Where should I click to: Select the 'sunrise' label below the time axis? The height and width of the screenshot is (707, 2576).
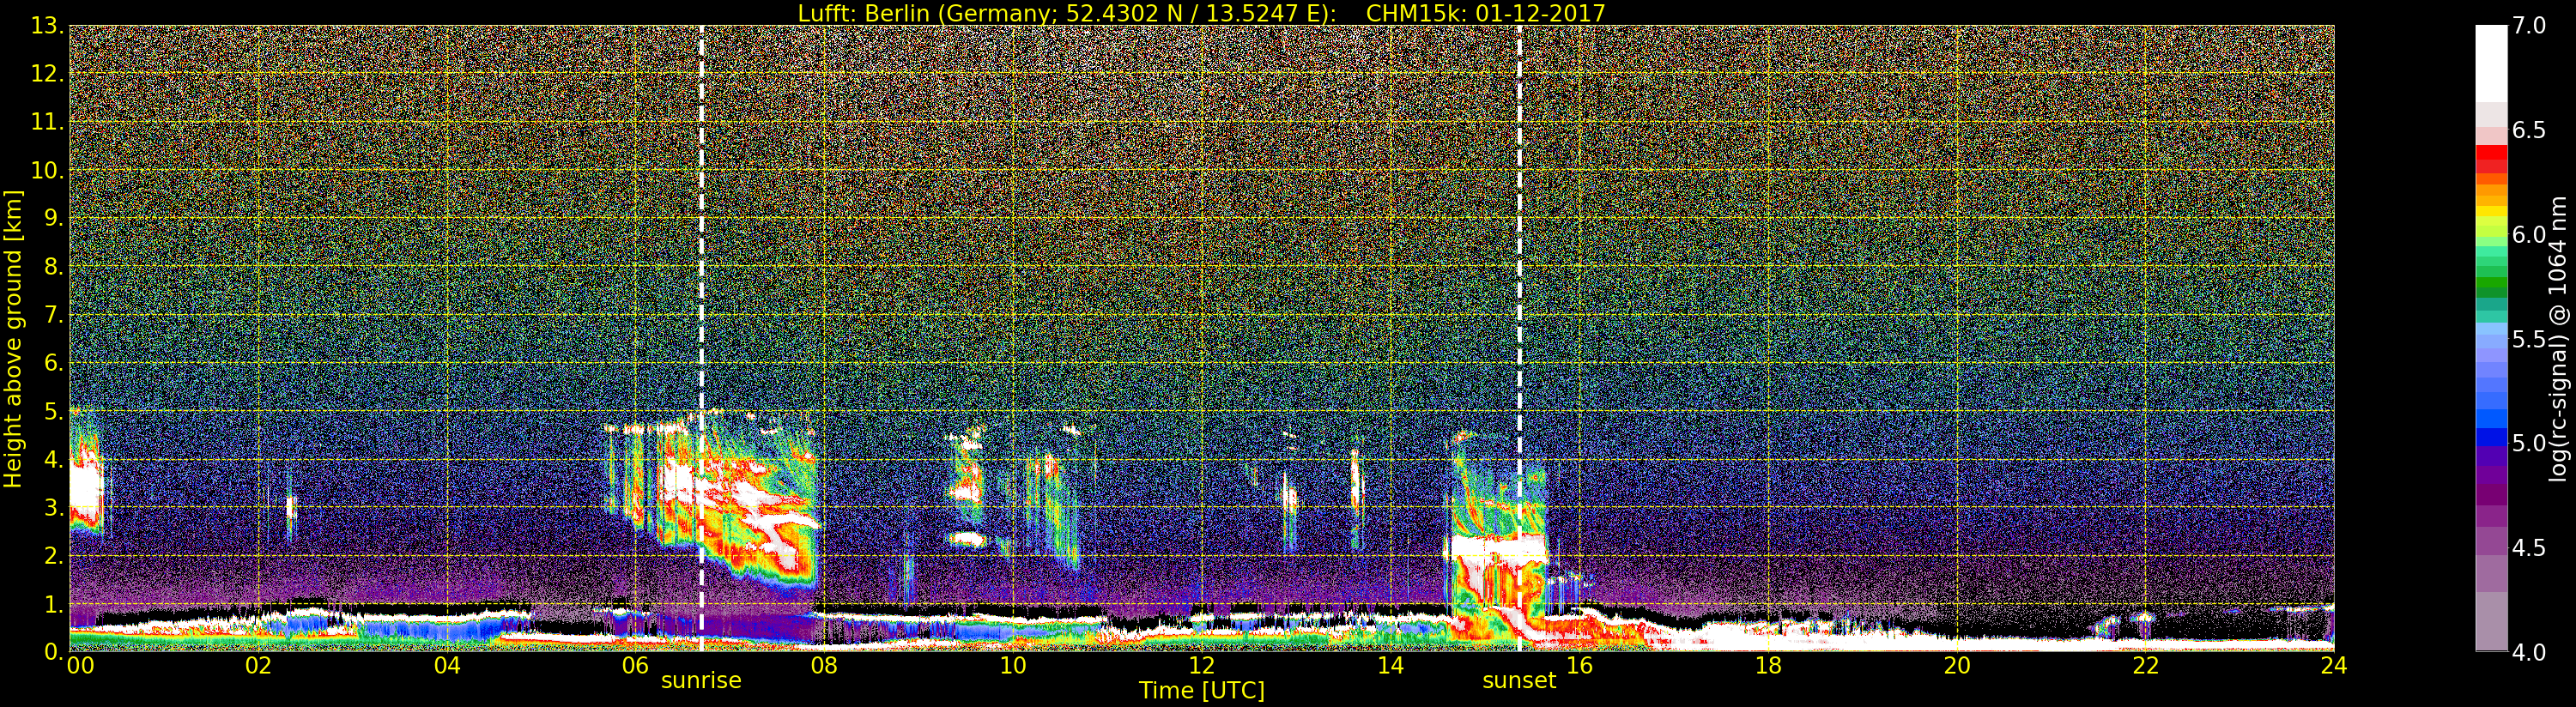(x=701, y=681)
